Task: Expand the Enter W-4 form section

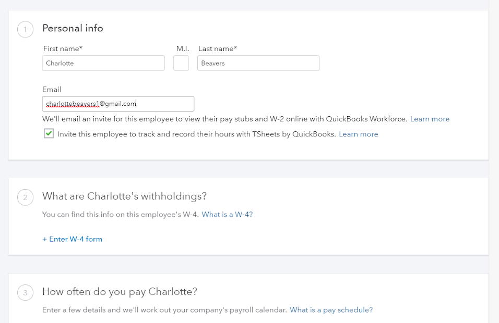Action: click(x=73, y=239)
